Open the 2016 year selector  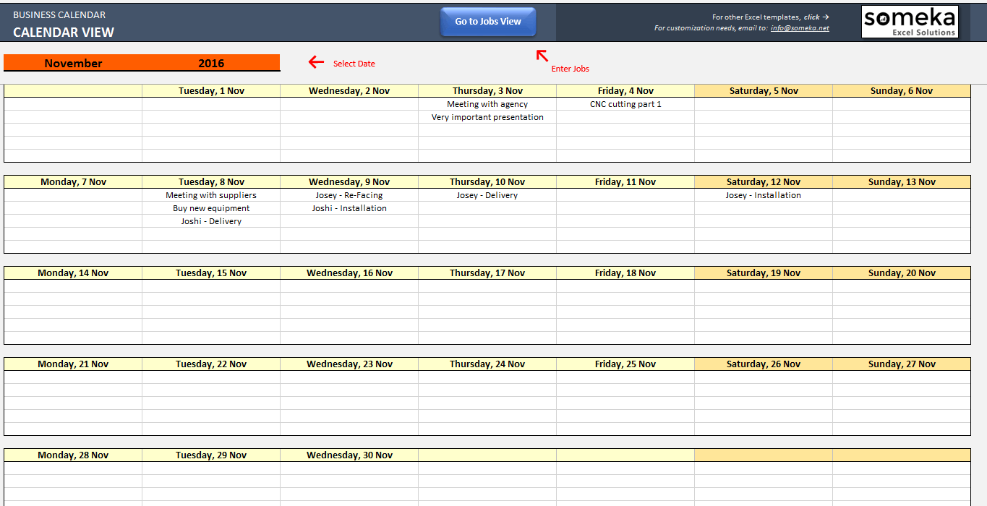(x=212, y=63)
